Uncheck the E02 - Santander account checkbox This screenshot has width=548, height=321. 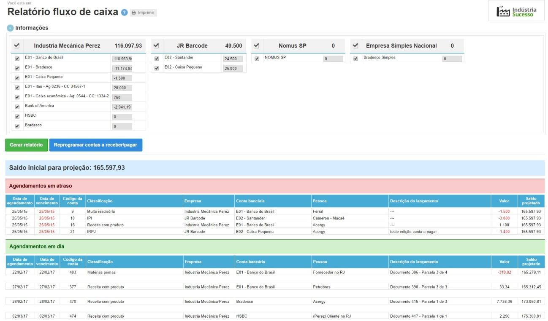pyautogui.click(x=157, y=59)
